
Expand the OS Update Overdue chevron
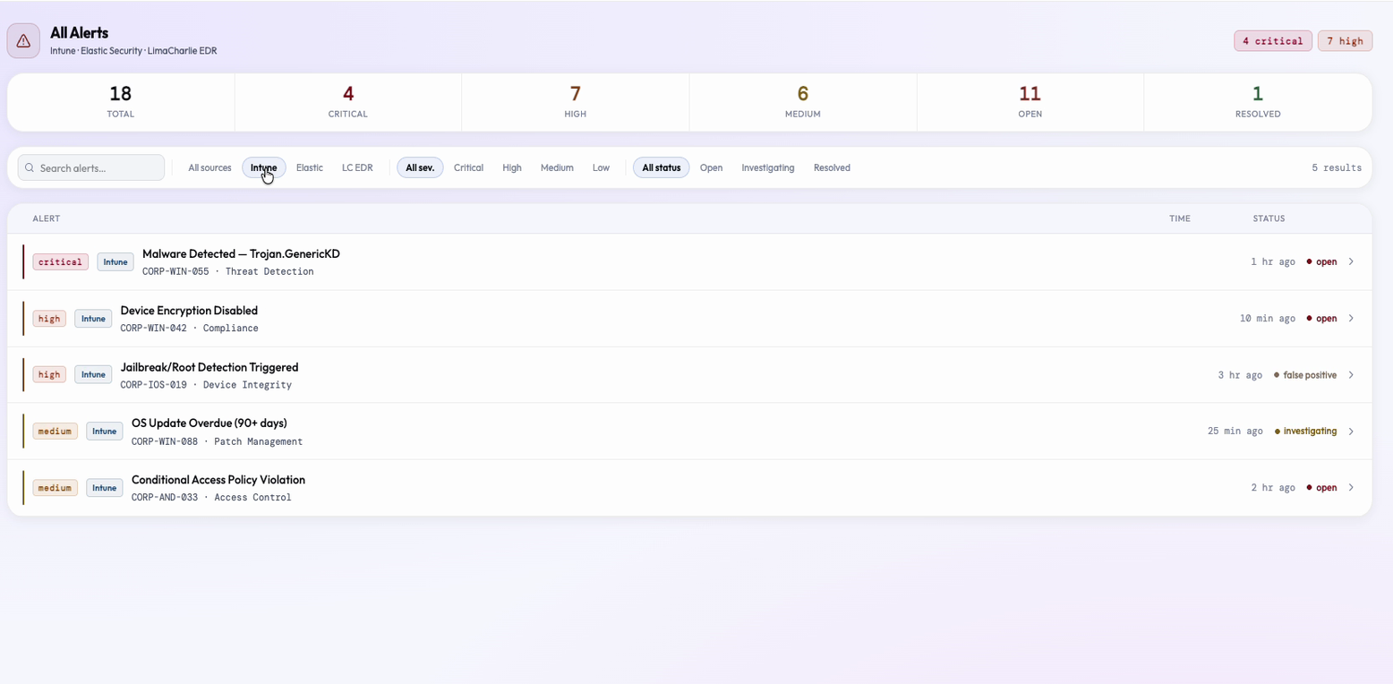point(1351,431)
